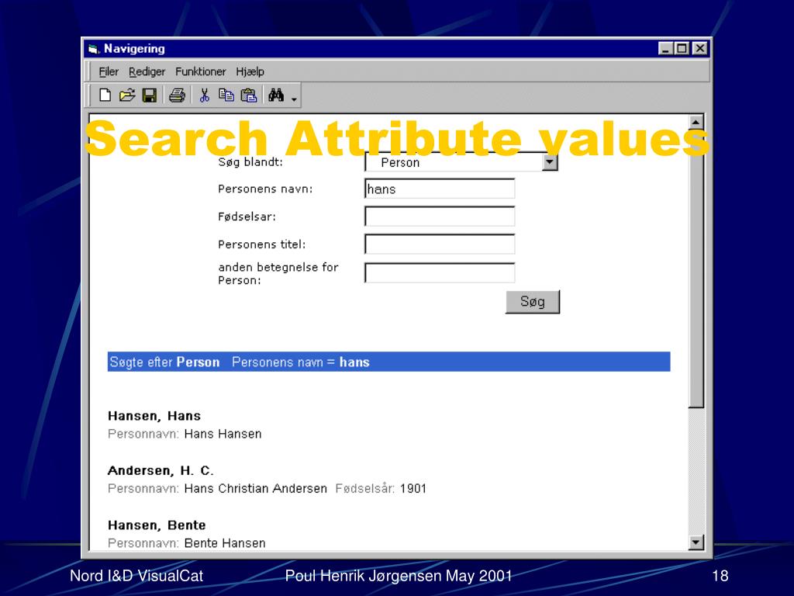Open the 'Andersen, H. C.' result

161,470
